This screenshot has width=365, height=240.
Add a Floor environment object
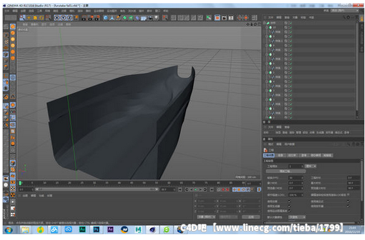(x=143, y=17)
